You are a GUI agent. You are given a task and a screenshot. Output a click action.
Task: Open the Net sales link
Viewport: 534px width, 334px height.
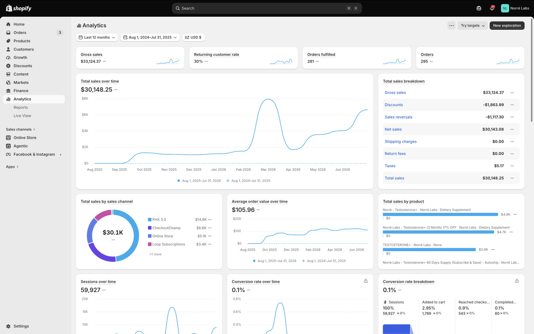393,129
